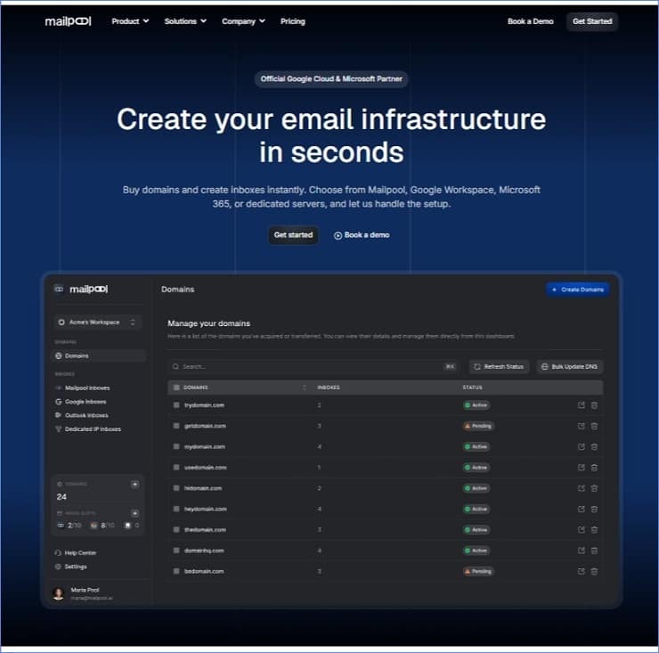
Task: Click the headset icon beside Help Center
Action: [58, 552]
